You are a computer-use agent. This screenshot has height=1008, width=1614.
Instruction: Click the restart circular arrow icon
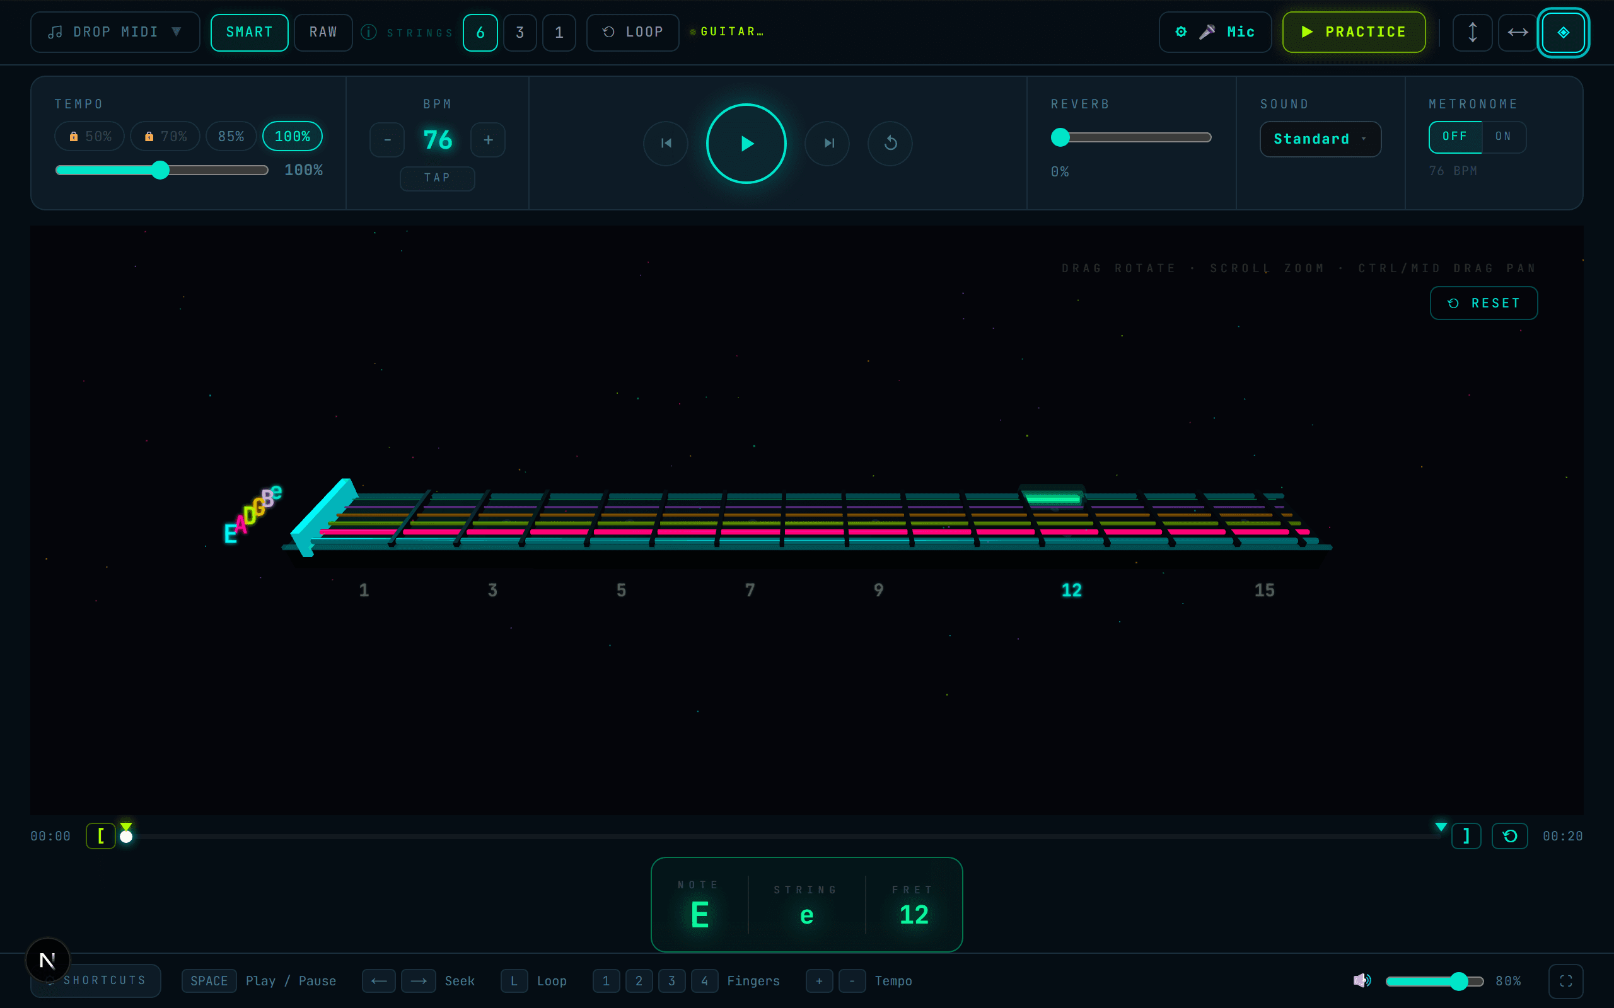(890, 144)
